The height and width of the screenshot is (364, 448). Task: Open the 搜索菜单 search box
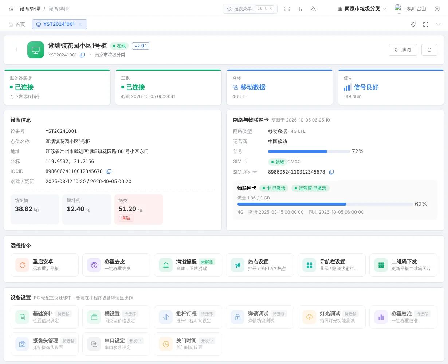tap(250, 9)
